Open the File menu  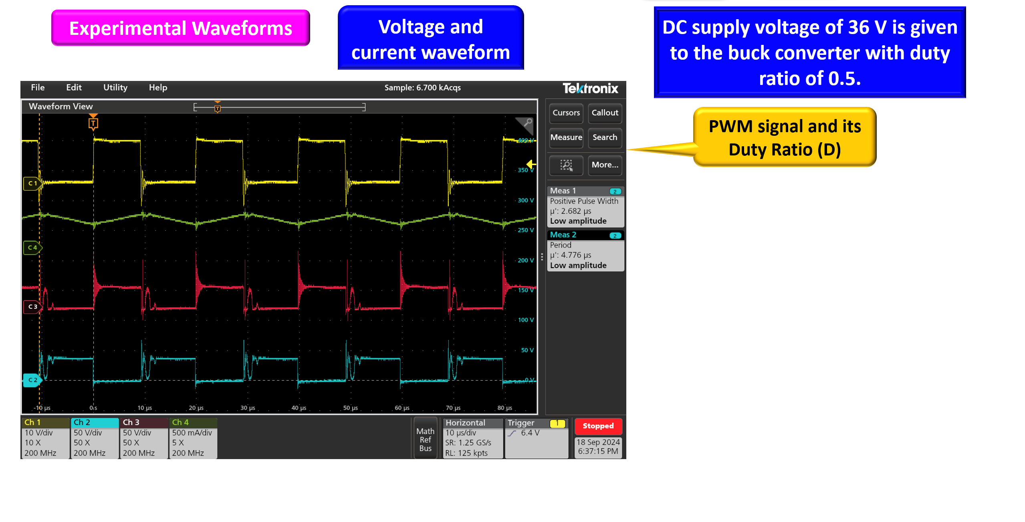(38, 87)
